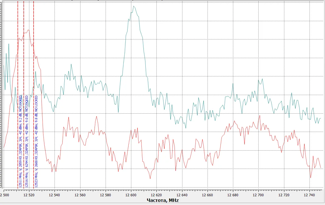The height and width of the screenshot is (205, 325).
Task: Select the 2859 KS transponder label text
Action: [21, 141]
